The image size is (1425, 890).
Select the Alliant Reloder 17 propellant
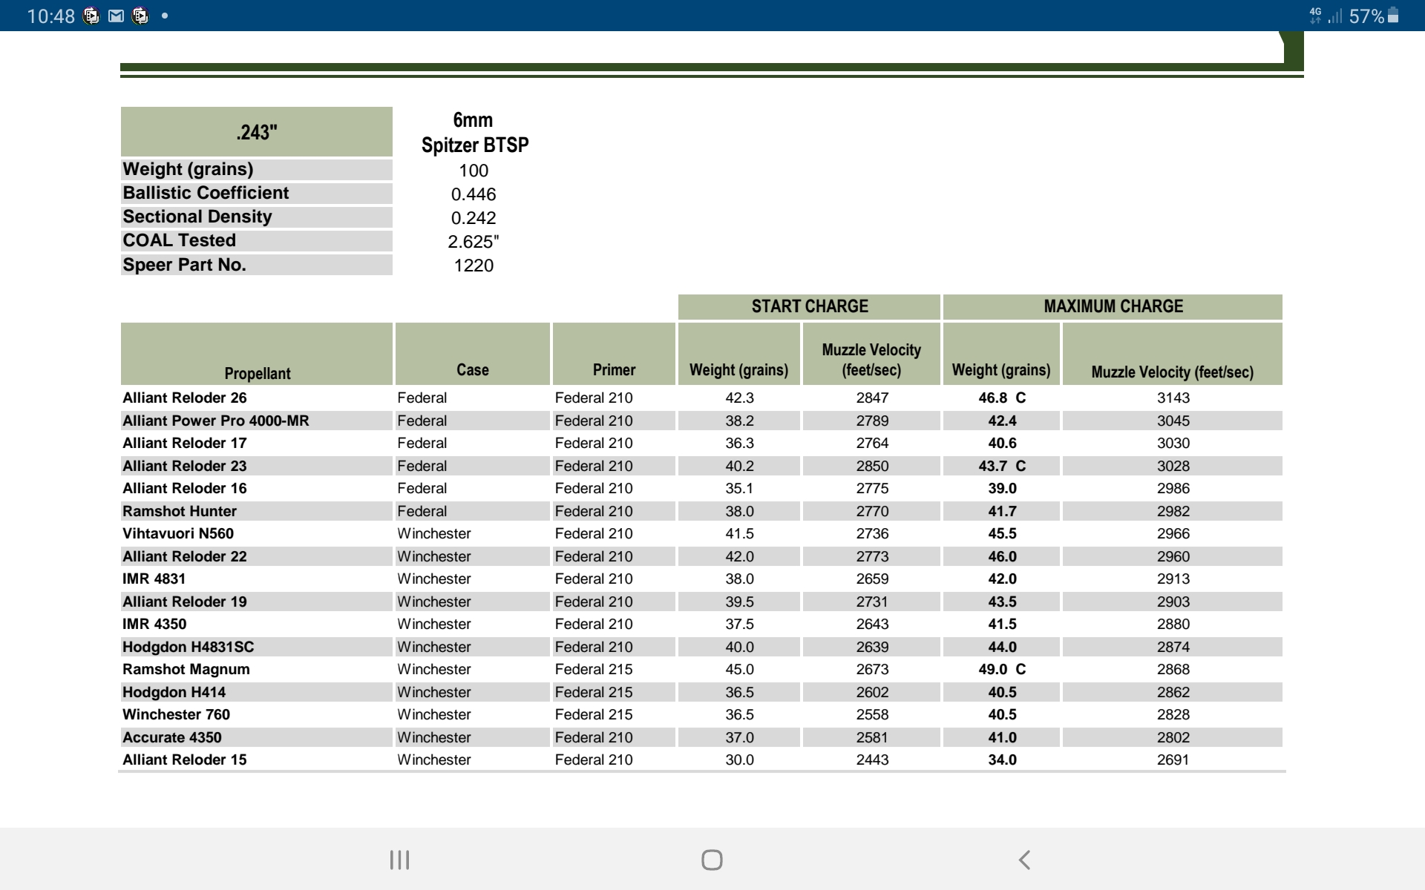coord(185,443)
